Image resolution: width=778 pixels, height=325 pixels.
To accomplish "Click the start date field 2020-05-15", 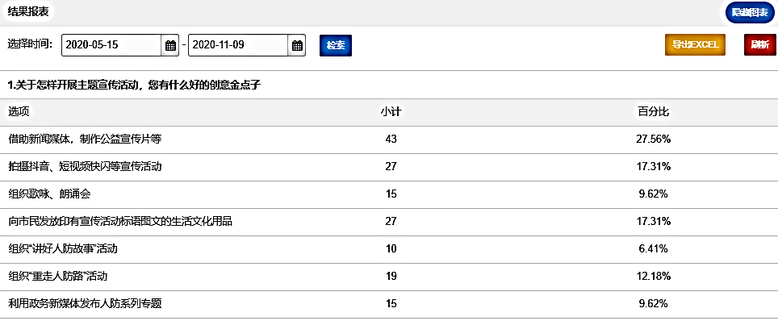I will click(111, 45).
